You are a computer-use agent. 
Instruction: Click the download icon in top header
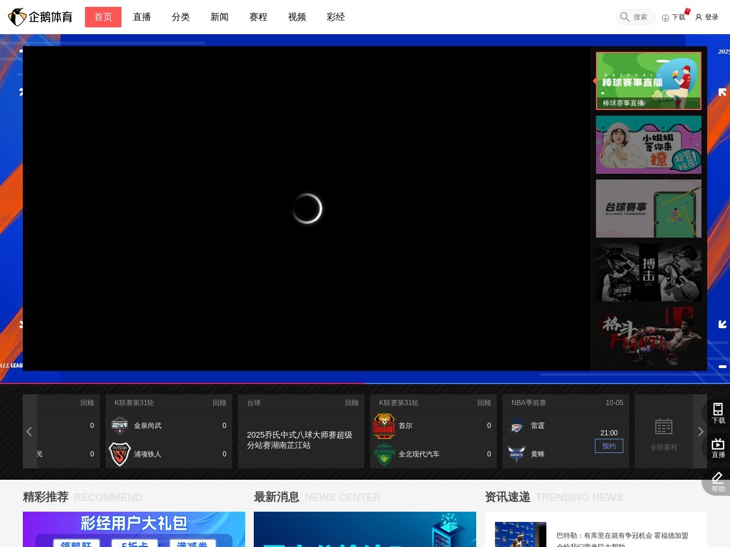[x=665, y=18]
